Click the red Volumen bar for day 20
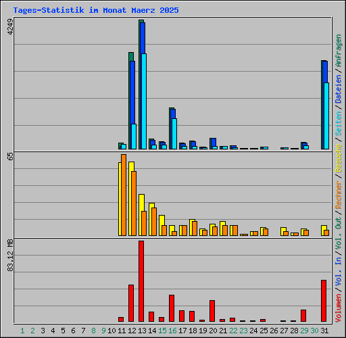Viewport: 346px width, 338px height. (212, 311)
